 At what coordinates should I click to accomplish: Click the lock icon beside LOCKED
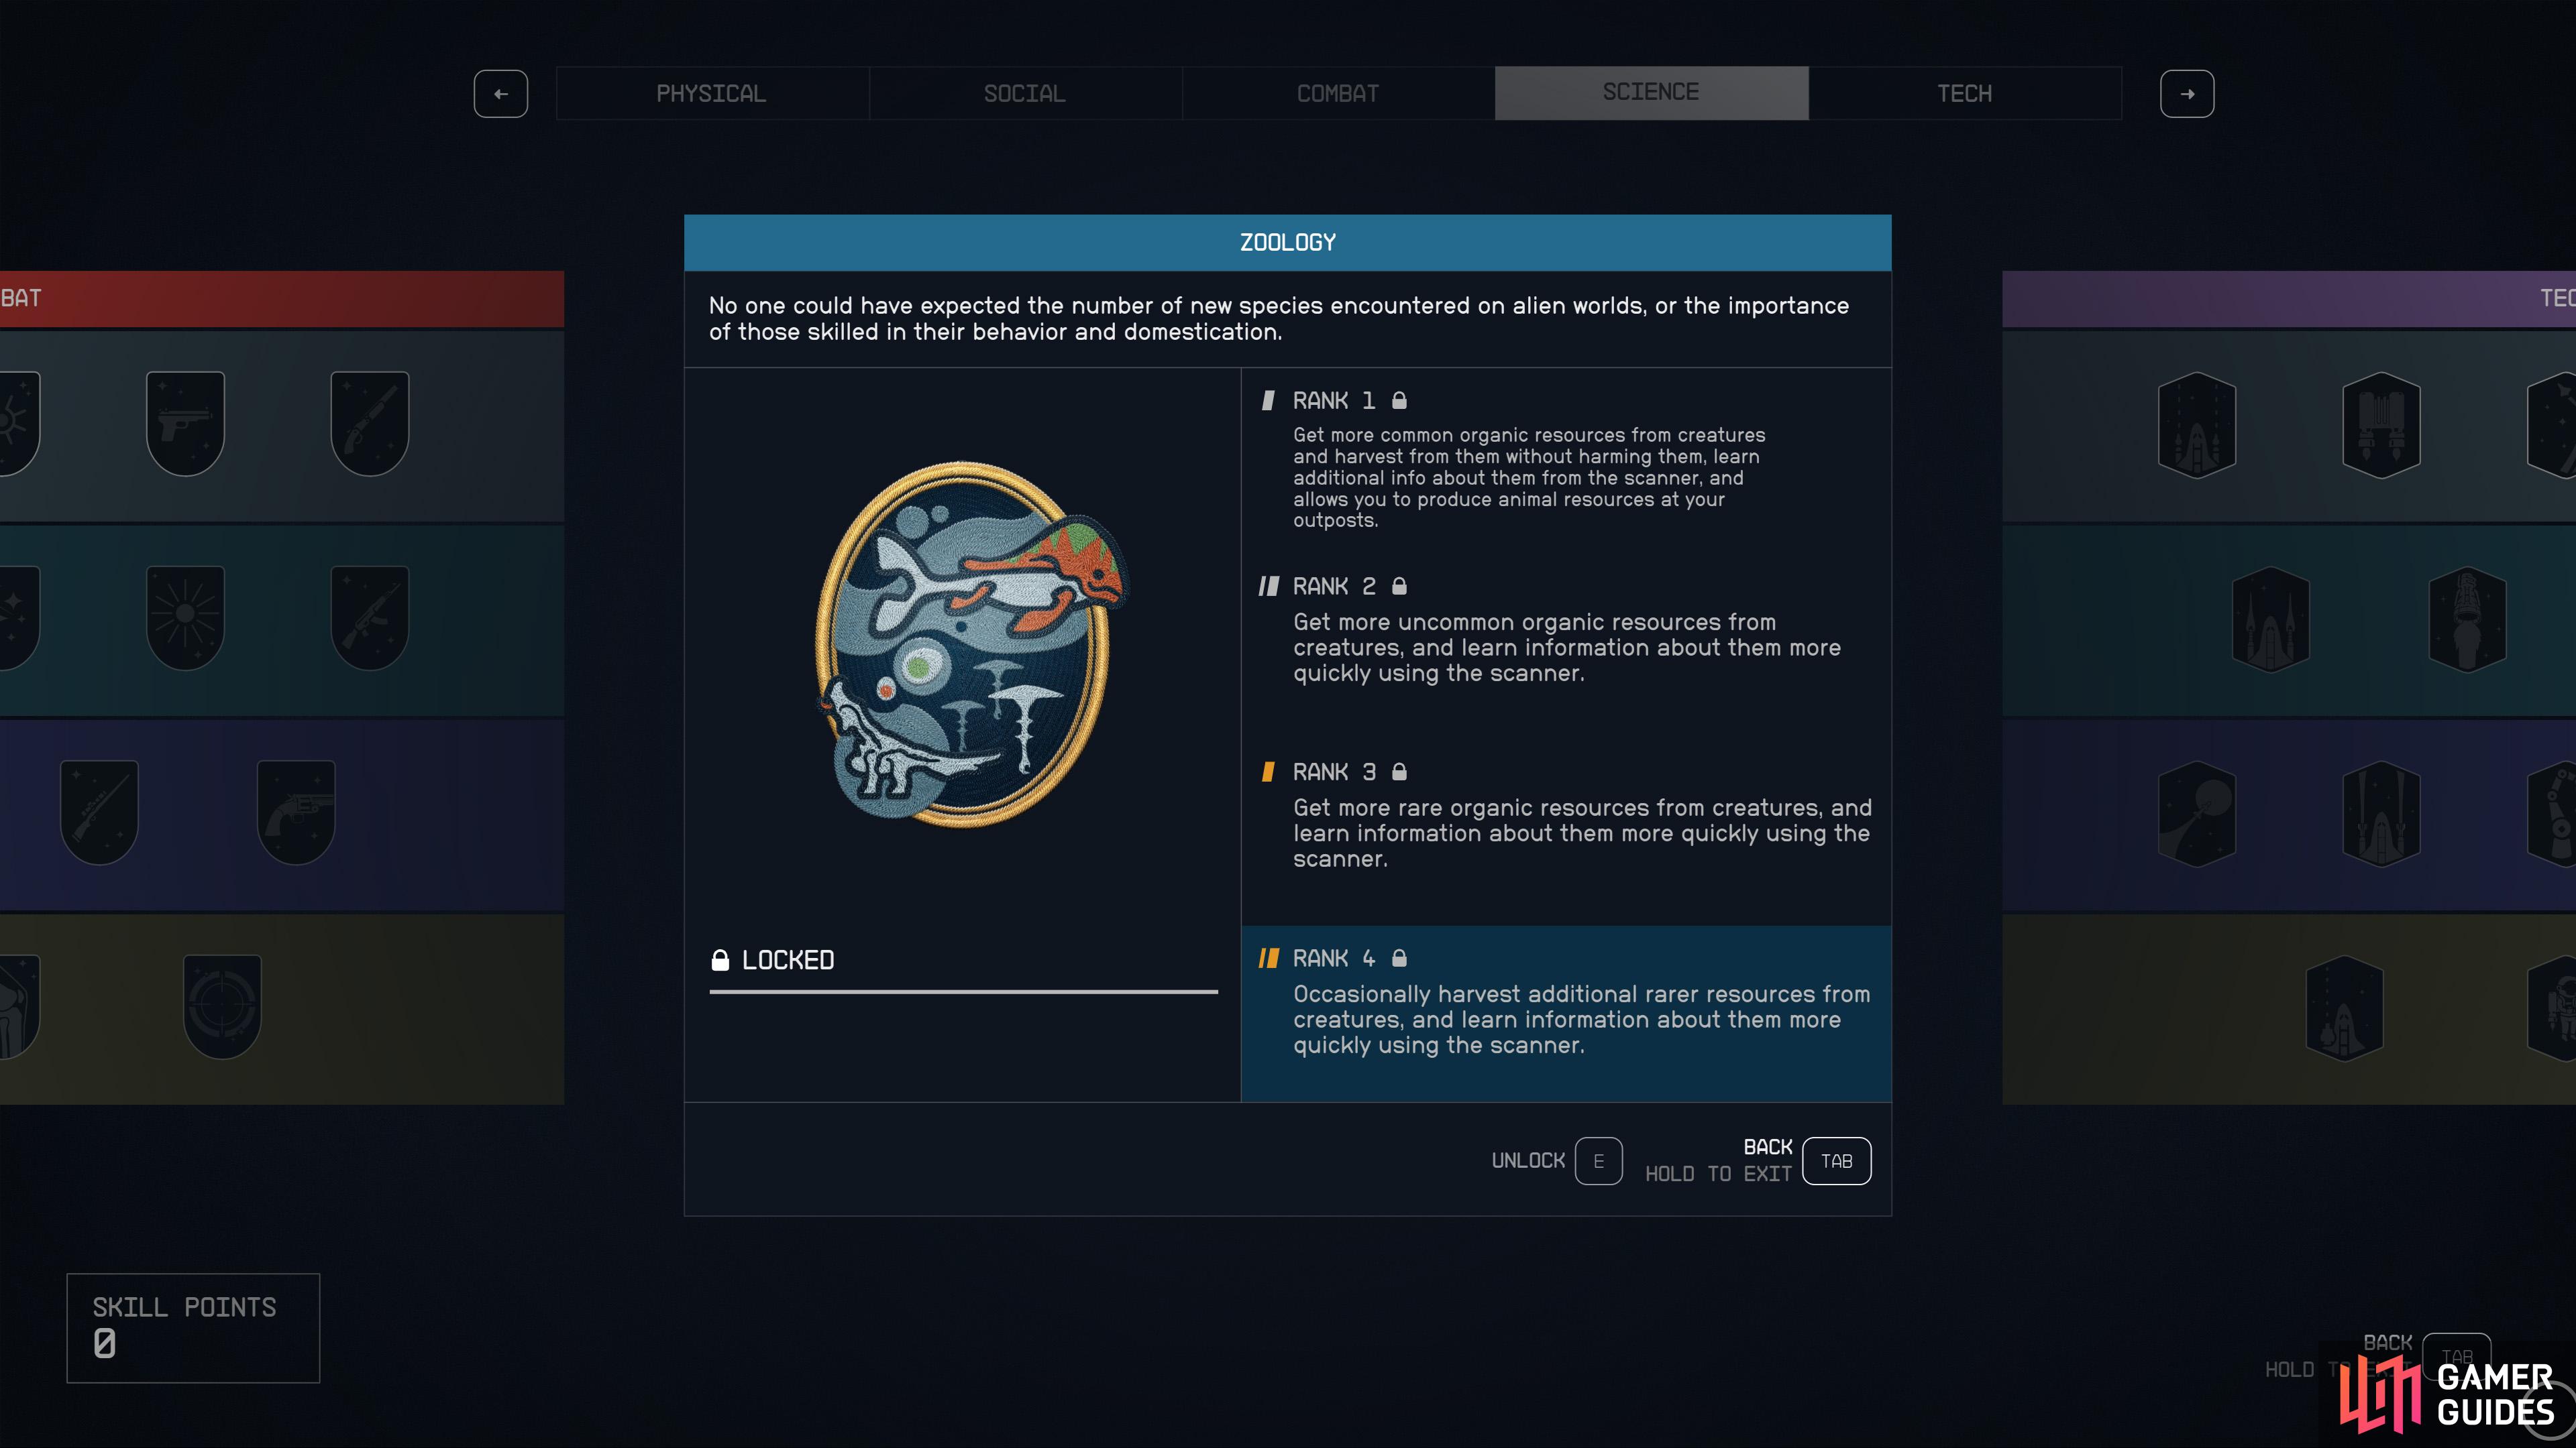point(720,961)
